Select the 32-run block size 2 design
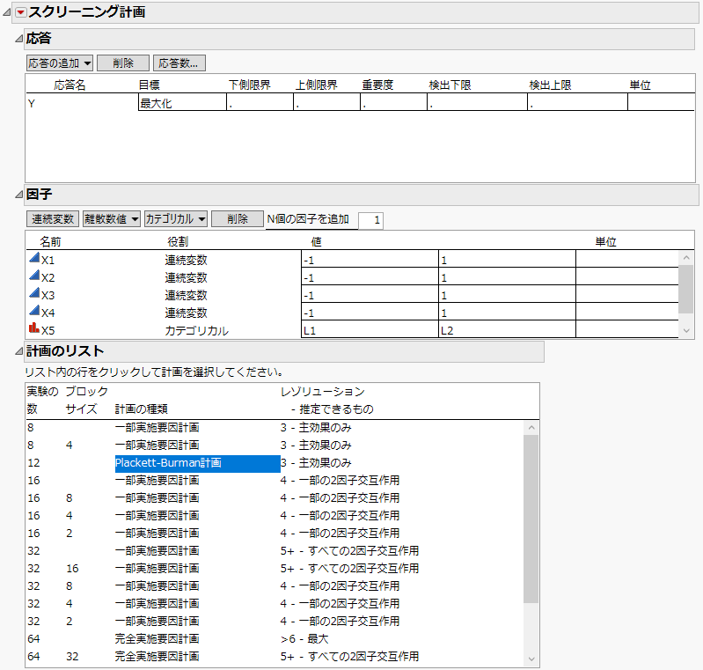 [x=274, y=621]
